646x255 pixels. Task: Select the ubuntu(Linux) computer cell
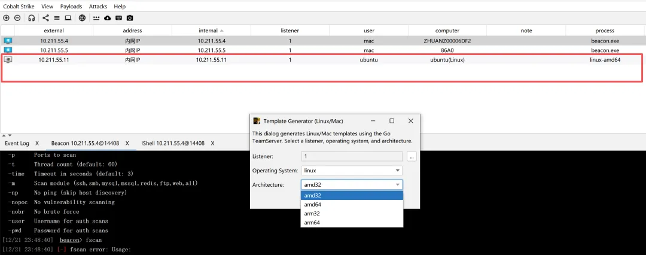pyautogui.click(x=447, y=60)
